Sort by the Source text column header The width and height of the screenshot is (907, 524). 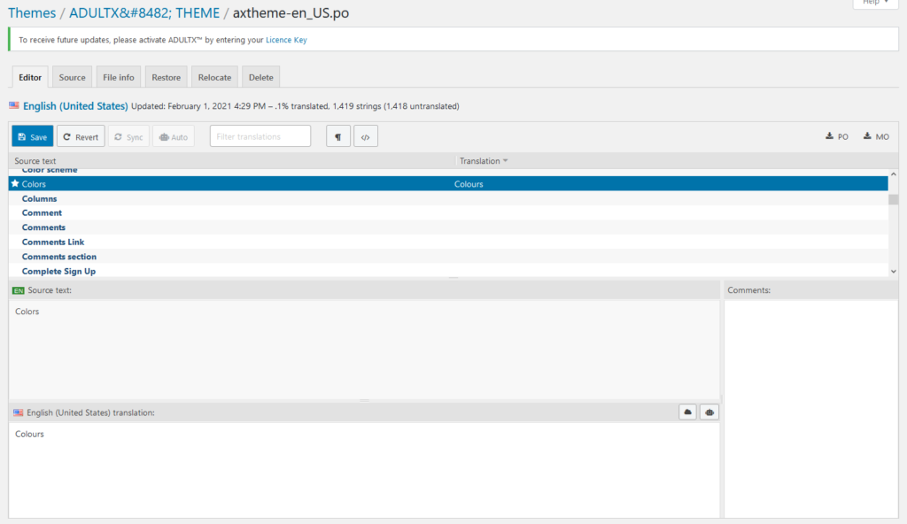35,161
